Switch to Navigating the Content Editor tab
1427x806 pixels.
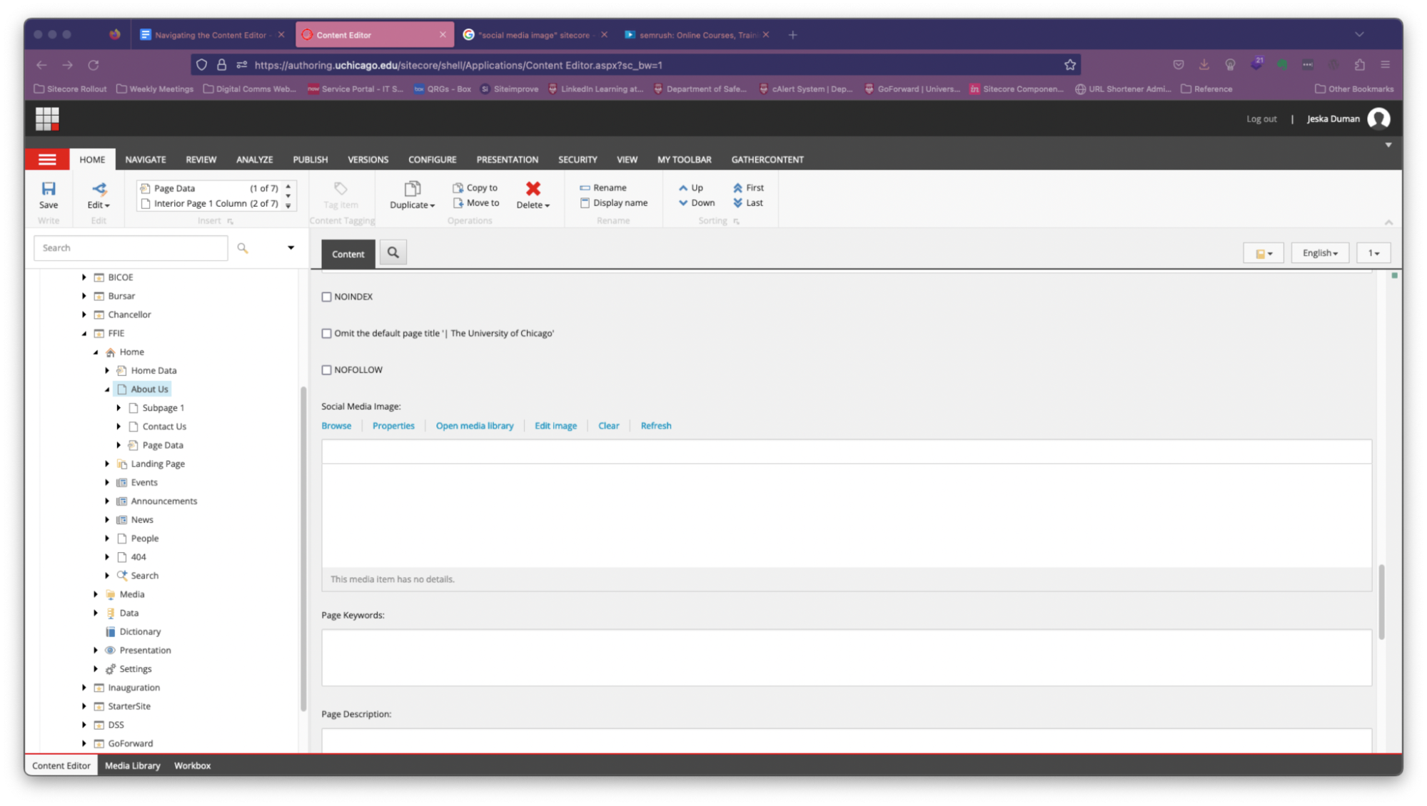point(212,34)
